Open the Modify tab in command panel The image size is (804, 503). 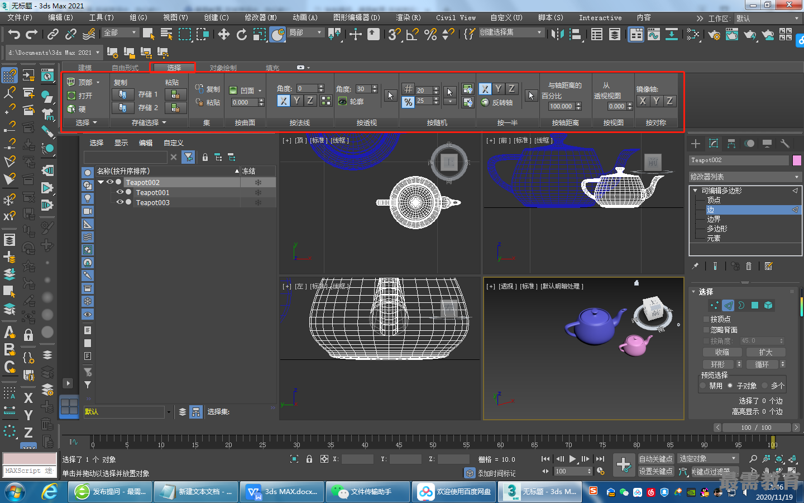pyautogui.click(x=714, y=144)
